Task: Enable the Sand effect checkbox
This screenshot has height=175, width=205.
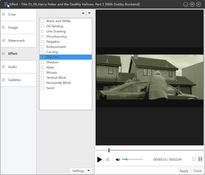Action: tap(42, 88)
